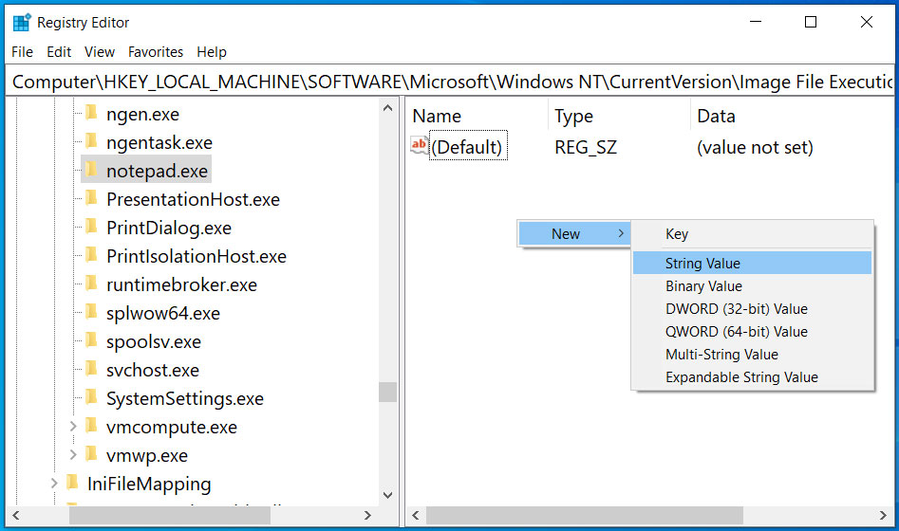
Task: Click the folder icon beside vmwp.exe
Action: pos(91,454)
